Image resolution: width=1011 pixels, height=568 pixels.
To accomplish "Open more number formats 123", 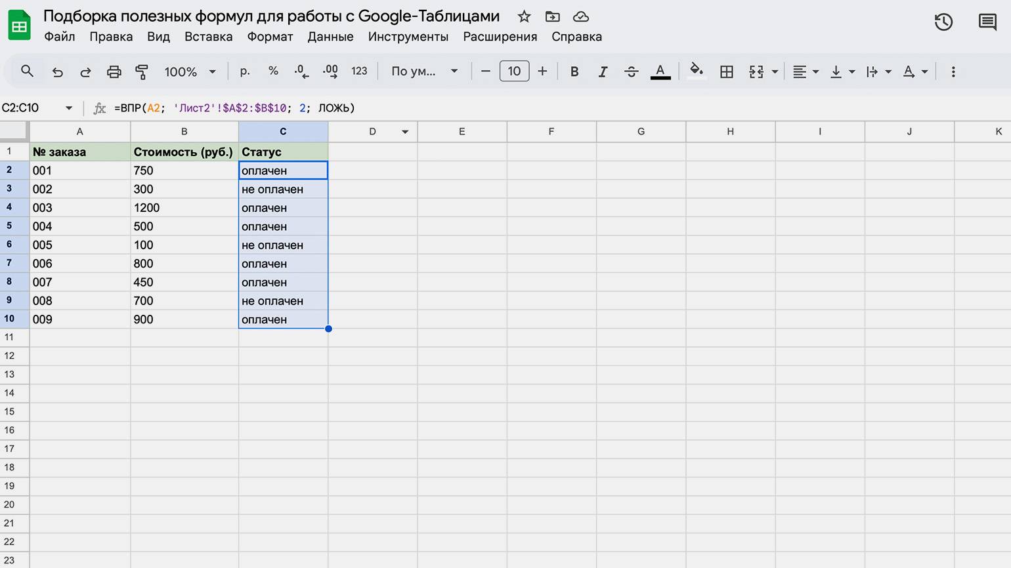I will (x=359, y=71).
